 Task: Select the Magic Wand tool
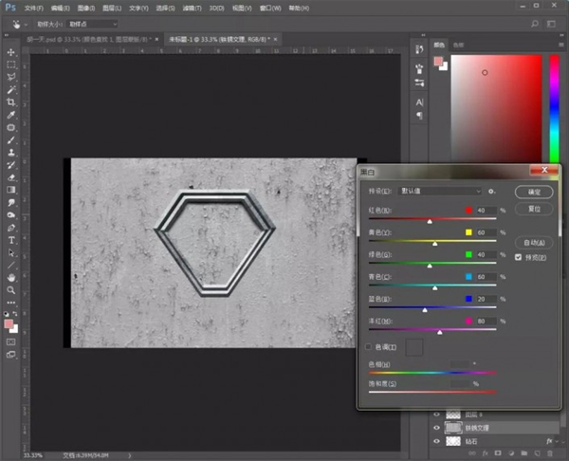point(11,89)
